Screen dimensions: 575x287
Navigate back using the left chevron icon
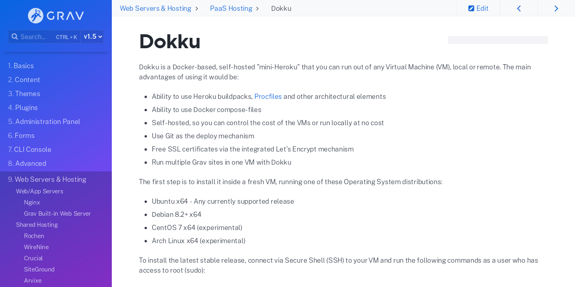pos(519,8)
